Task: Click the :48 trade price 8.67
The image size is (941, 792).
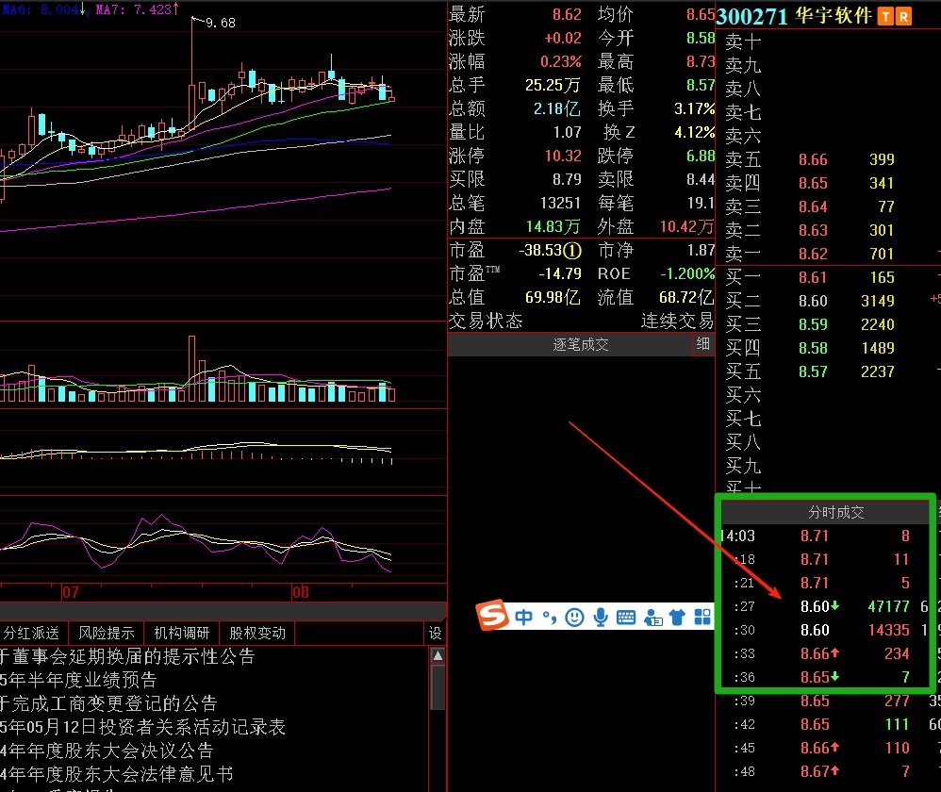Action: pyautogui.click(x=815, y=771)
